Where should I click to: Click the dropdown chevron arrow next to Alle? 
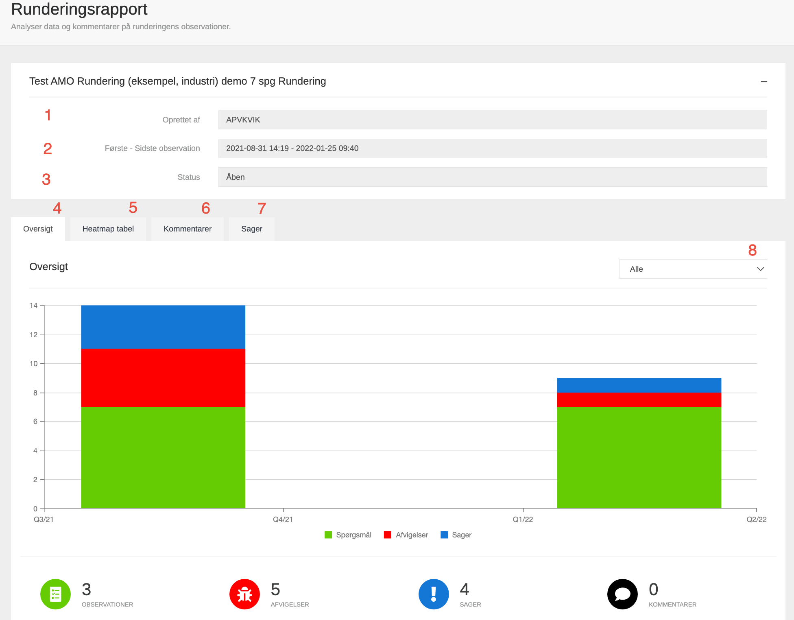click(760, 269)
